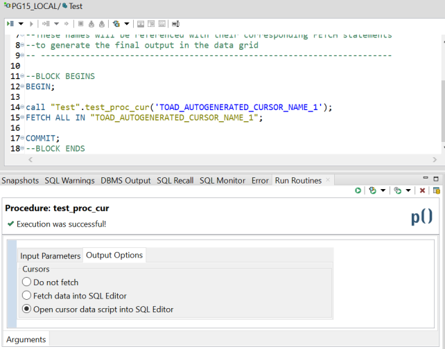Collapse the fold marker on line 8
Screen dimensions: 445x349
22,45
